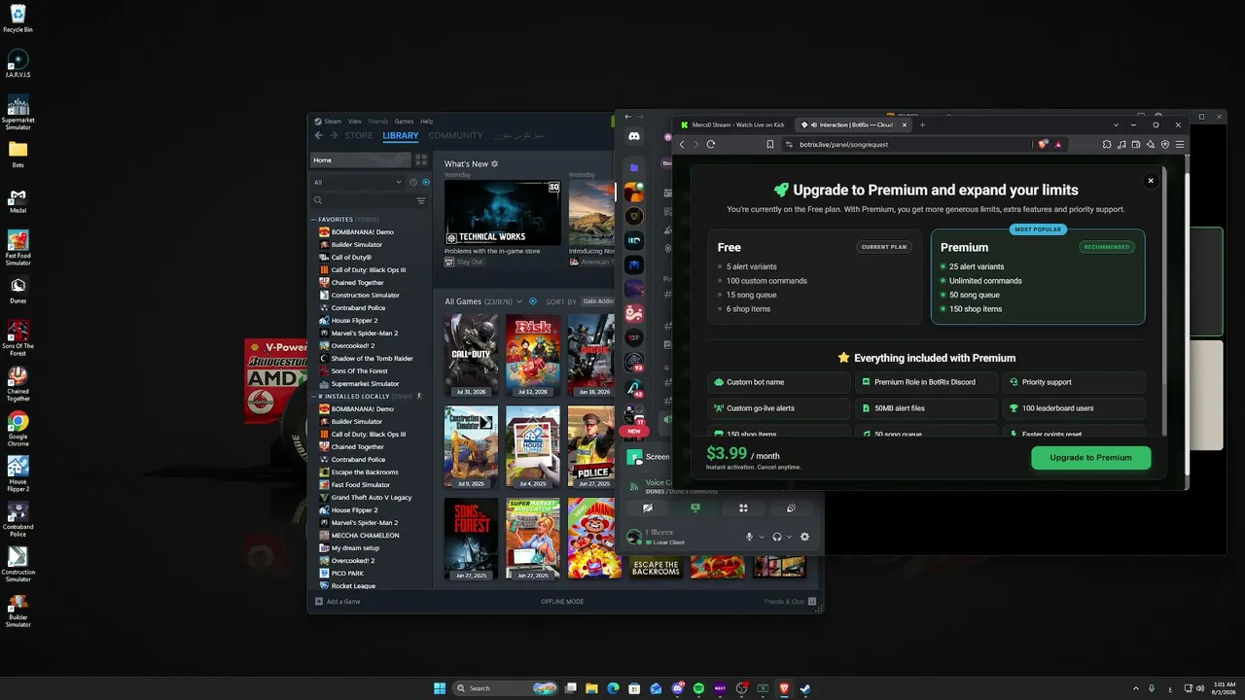Mute the Discord microphone
The width and height of the screenshot is (1245, 700).
click(750, 537)
